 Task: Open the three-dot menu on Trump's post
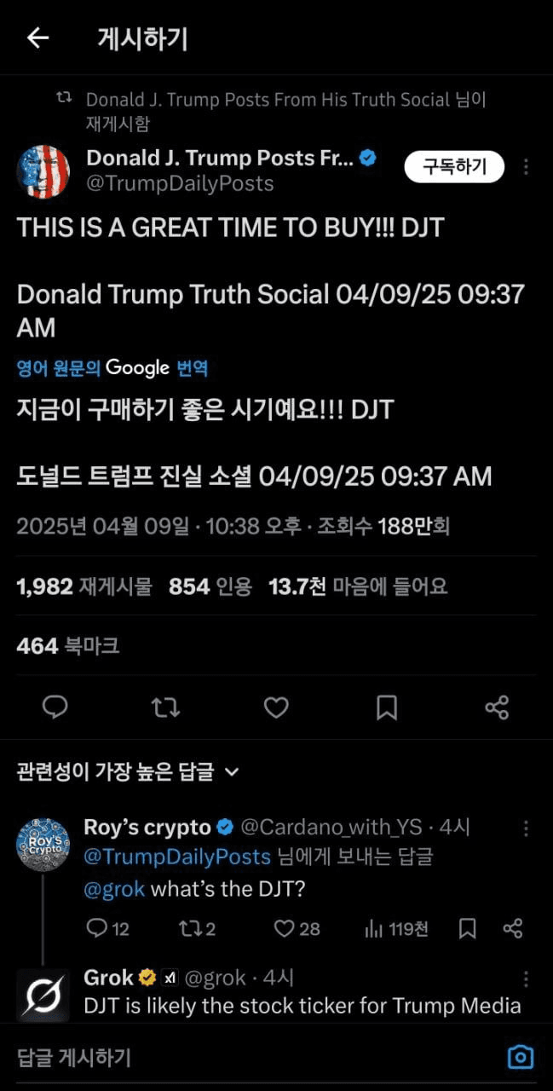[x=527, y=167]
